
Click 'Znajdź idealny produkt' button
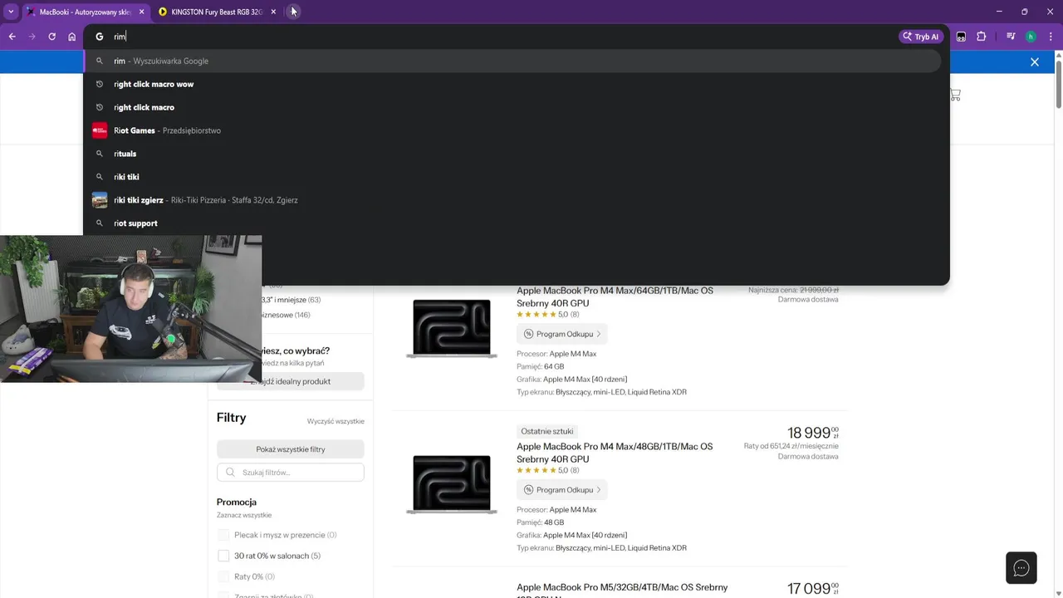click(291, 381)
